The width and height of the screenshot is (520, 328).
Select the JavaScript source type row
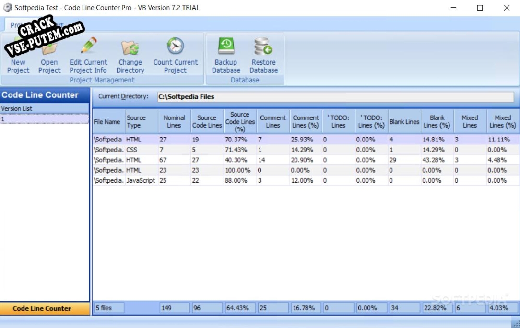coord(306,180)
